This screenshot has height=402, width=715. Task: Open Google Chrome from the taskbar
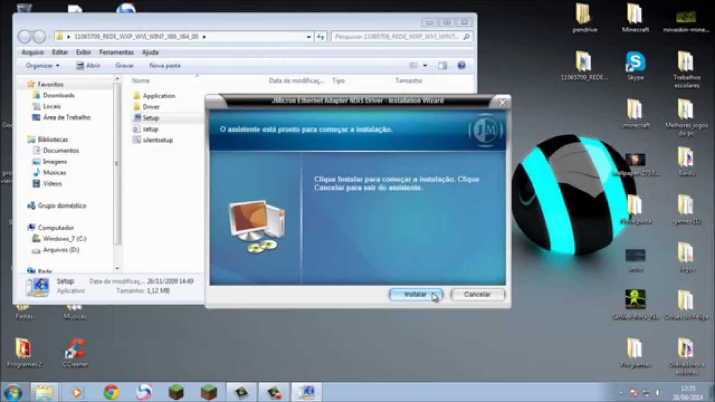click(x=111, y=392)
